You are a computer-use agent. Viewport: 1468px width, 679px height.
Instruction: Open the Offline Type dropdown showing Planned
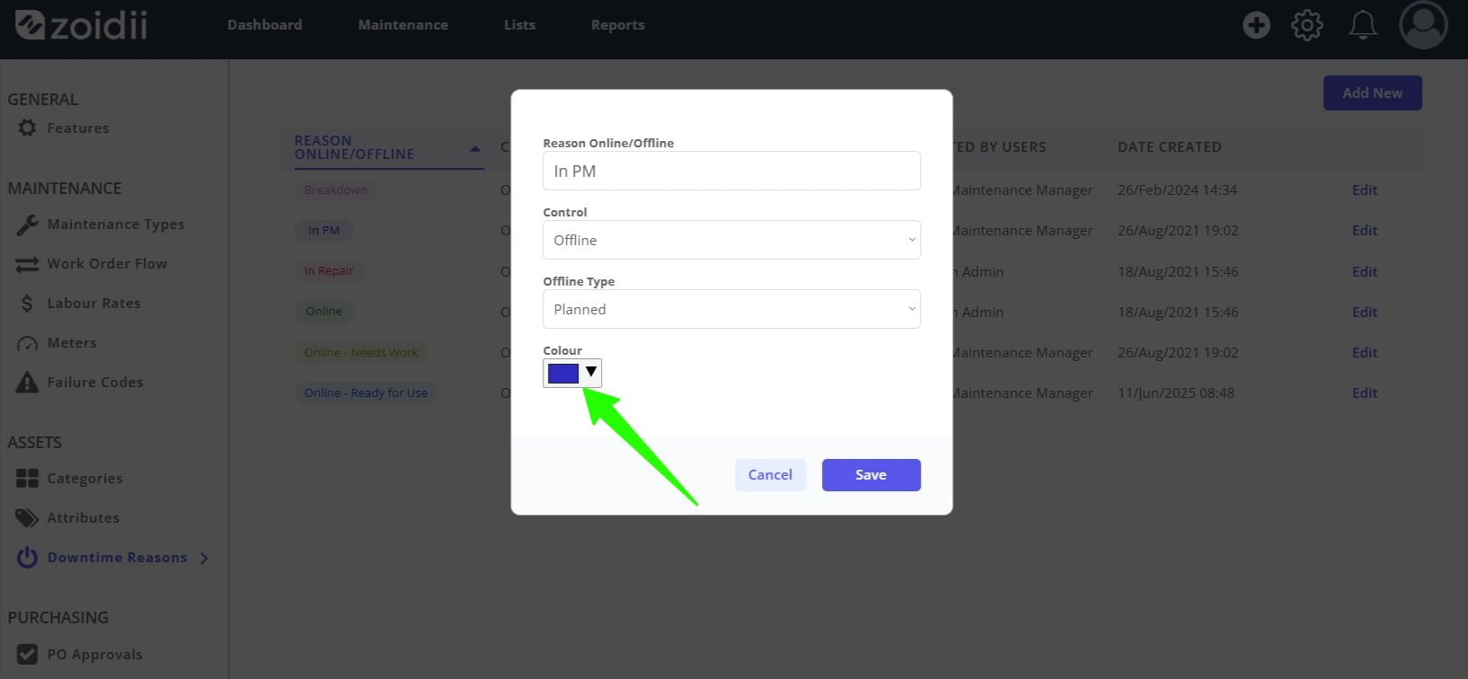(731, 309)
